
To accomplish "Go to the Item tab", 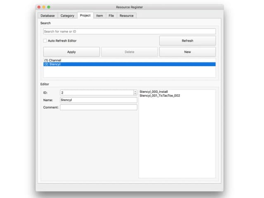I will click(x=99, y=16).
